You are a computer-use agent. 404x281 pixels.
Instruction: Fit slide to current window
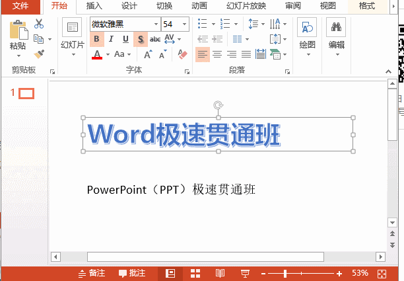pos(382,273)
